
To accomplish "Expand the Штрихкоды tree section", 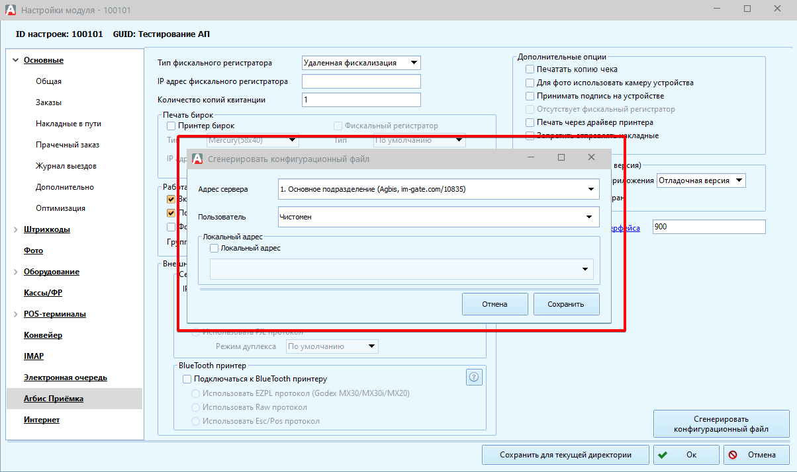I will tap(16, 229).
